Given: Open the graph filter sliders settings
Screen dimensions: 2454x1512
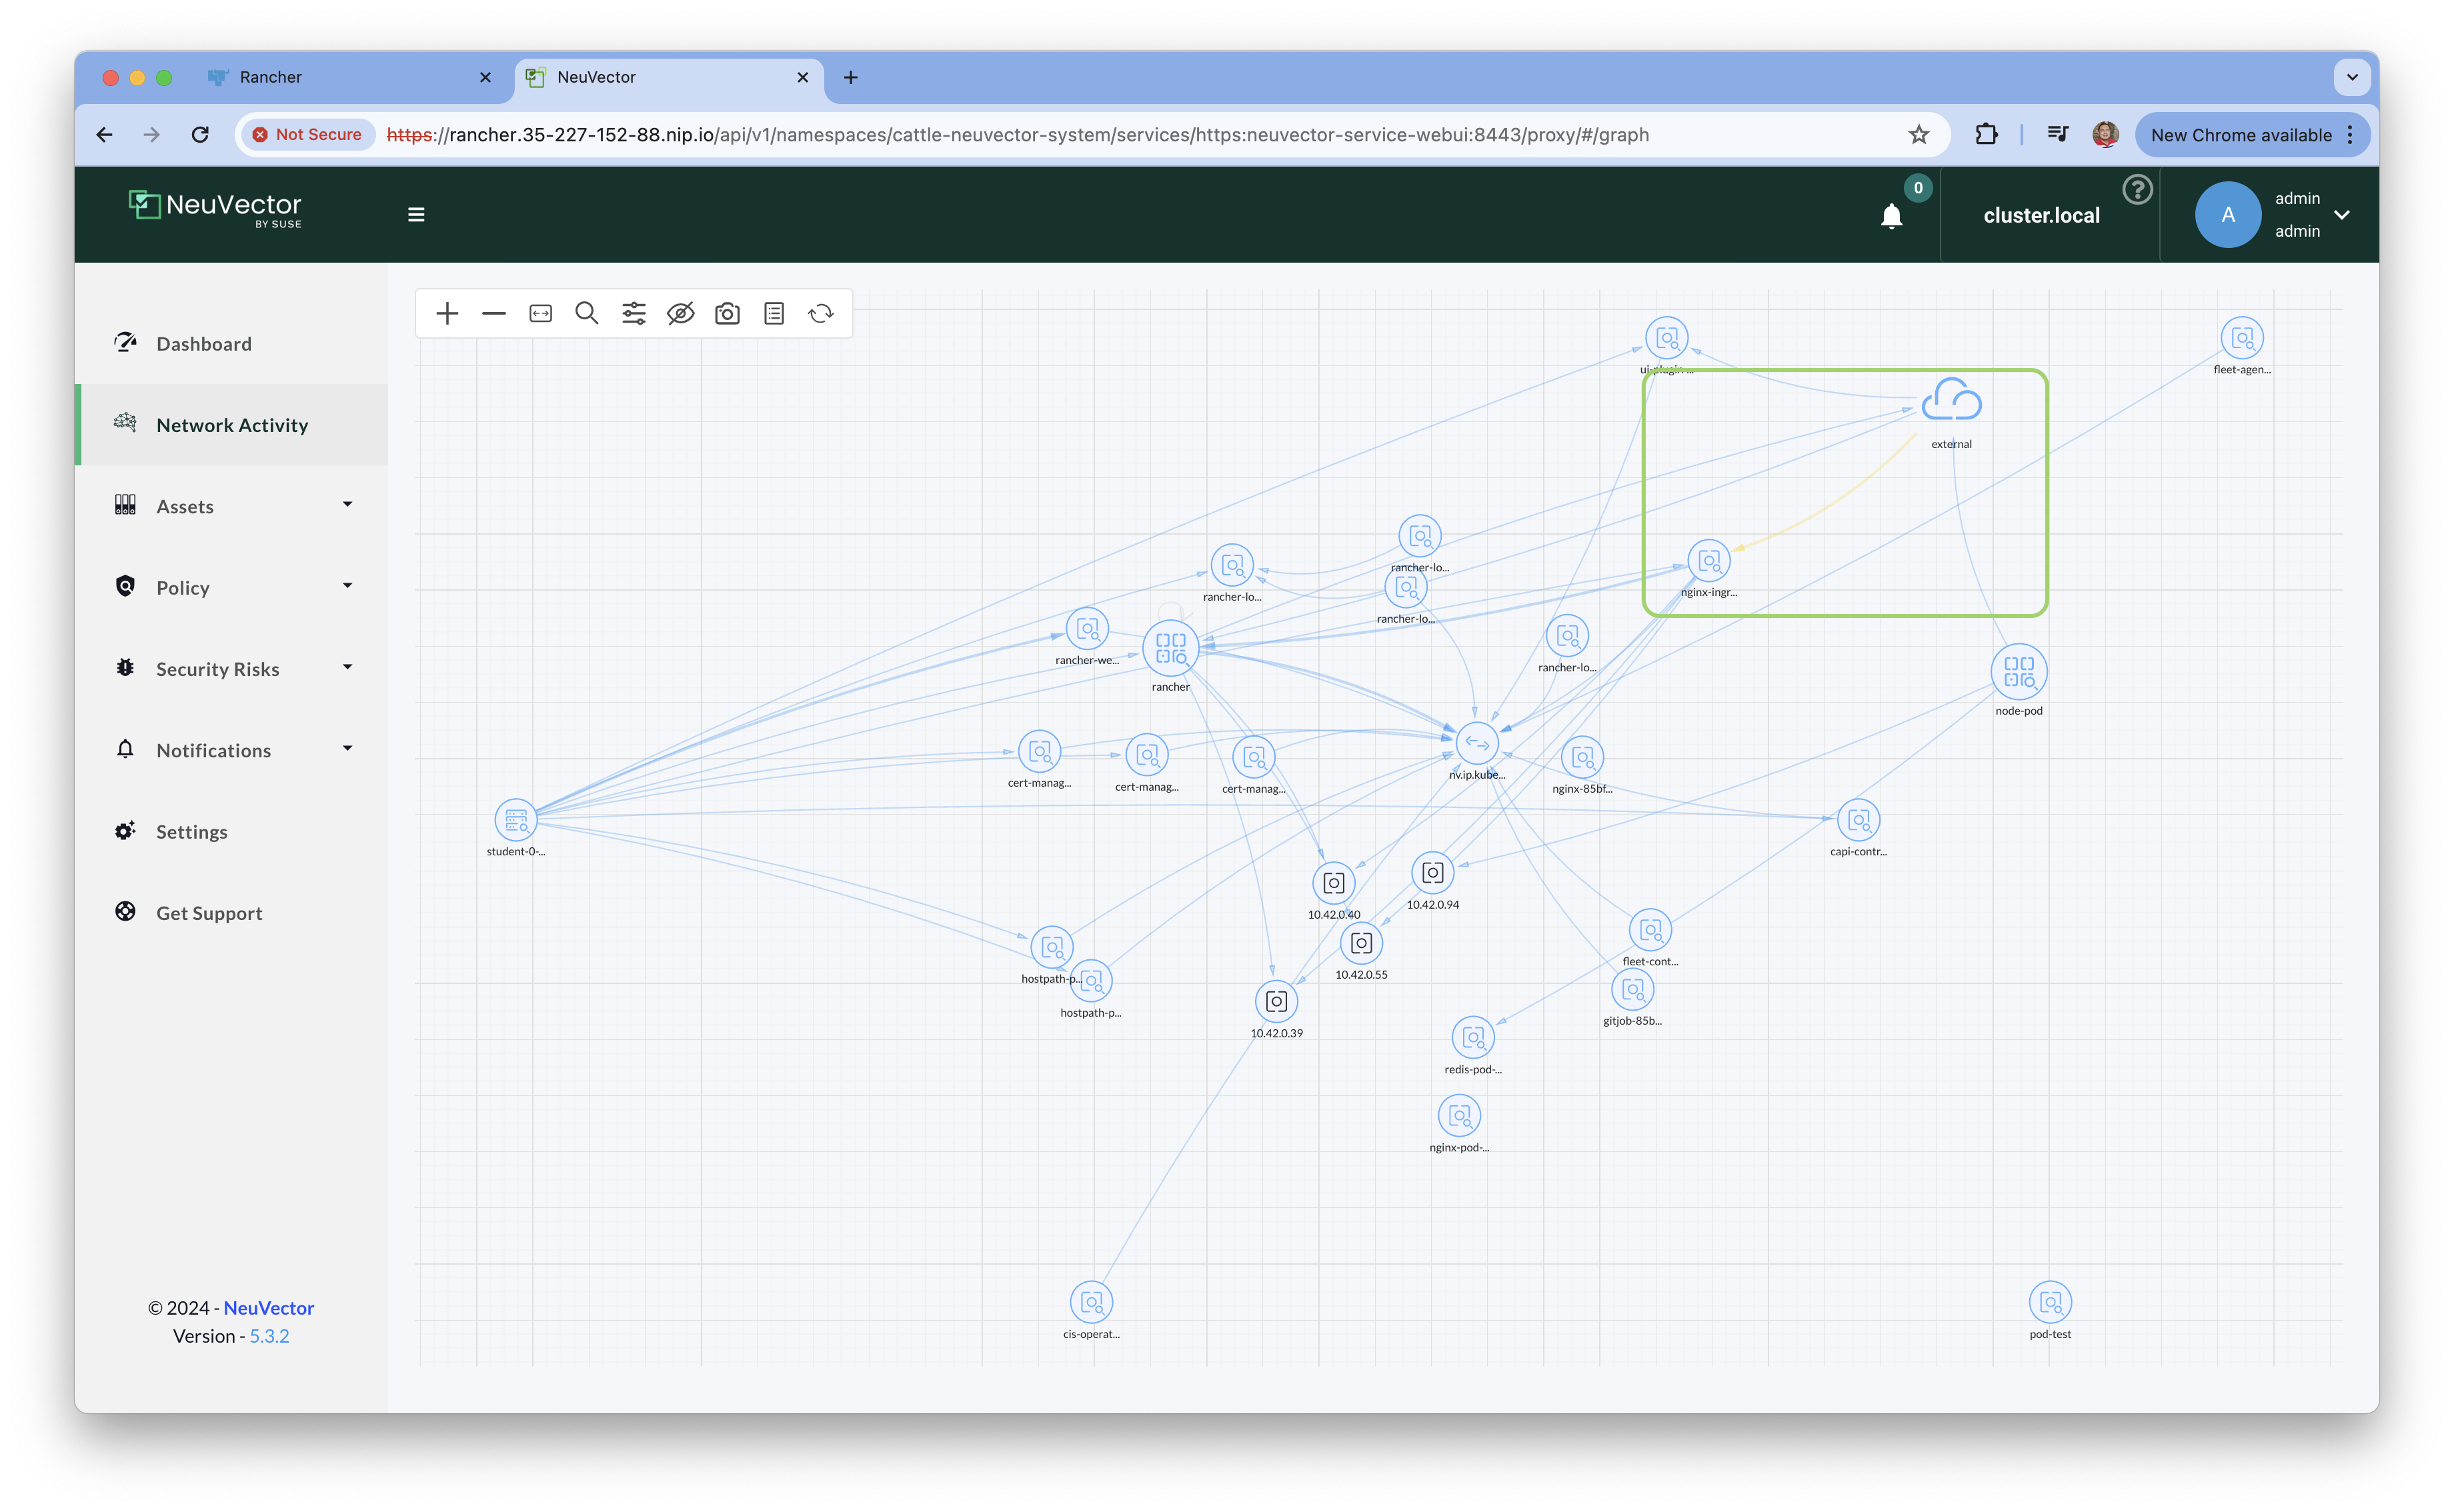Looking at the screenshot, I should click(x=634, y=314).
